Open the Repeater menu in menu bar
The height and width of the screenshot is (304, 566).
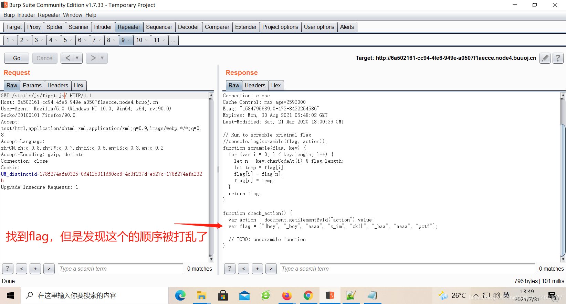[x=49, y=15]
